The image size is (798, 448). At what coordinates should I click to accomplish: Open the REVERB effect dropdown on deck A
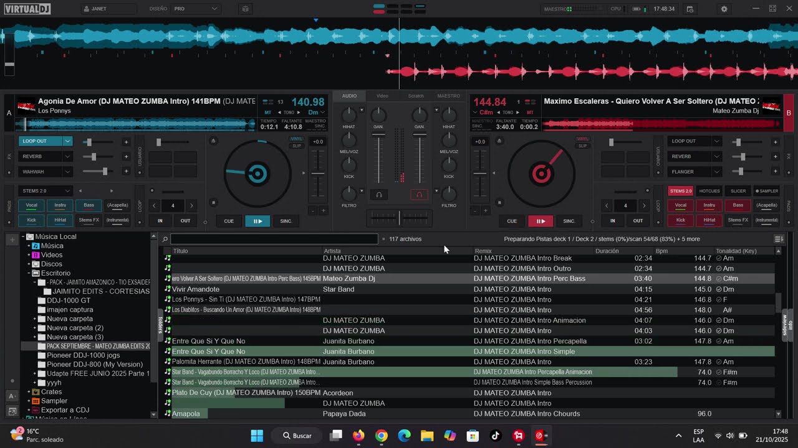pos(68,156)
